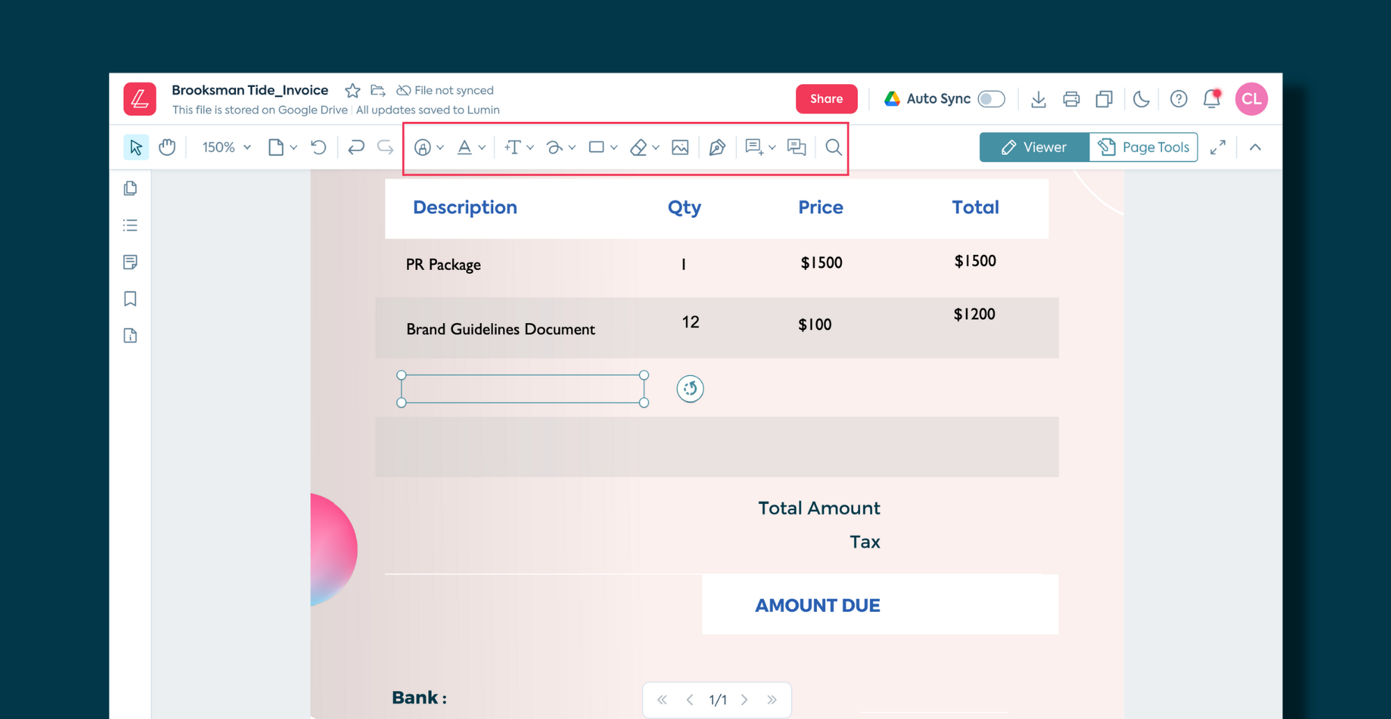Viewport: 1391px width, 719px height.
Task: Select the Add Text tool
Action: [513, 148]
